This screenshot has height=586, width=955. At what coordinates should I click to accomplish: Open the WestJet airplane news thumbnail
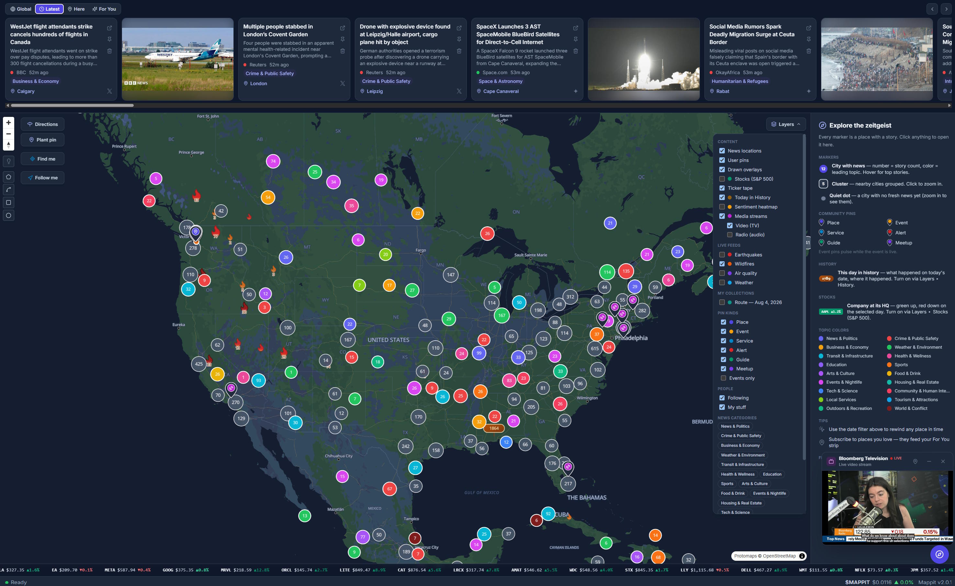(178, 59)
